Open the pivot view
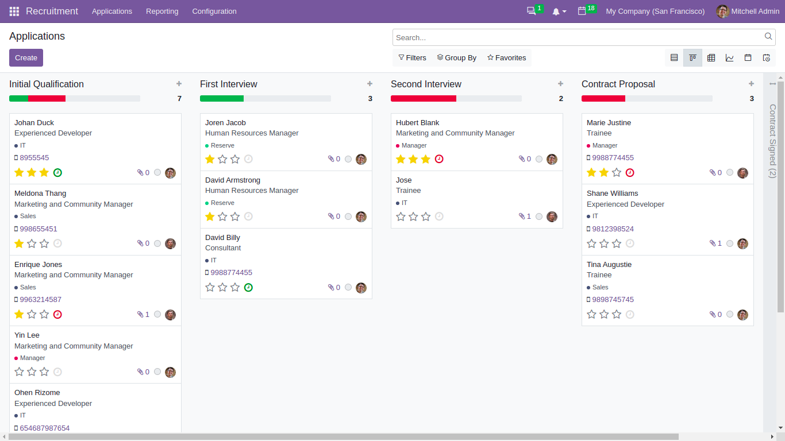This screenshot has width=785, height=441. (x=711, y=57)
